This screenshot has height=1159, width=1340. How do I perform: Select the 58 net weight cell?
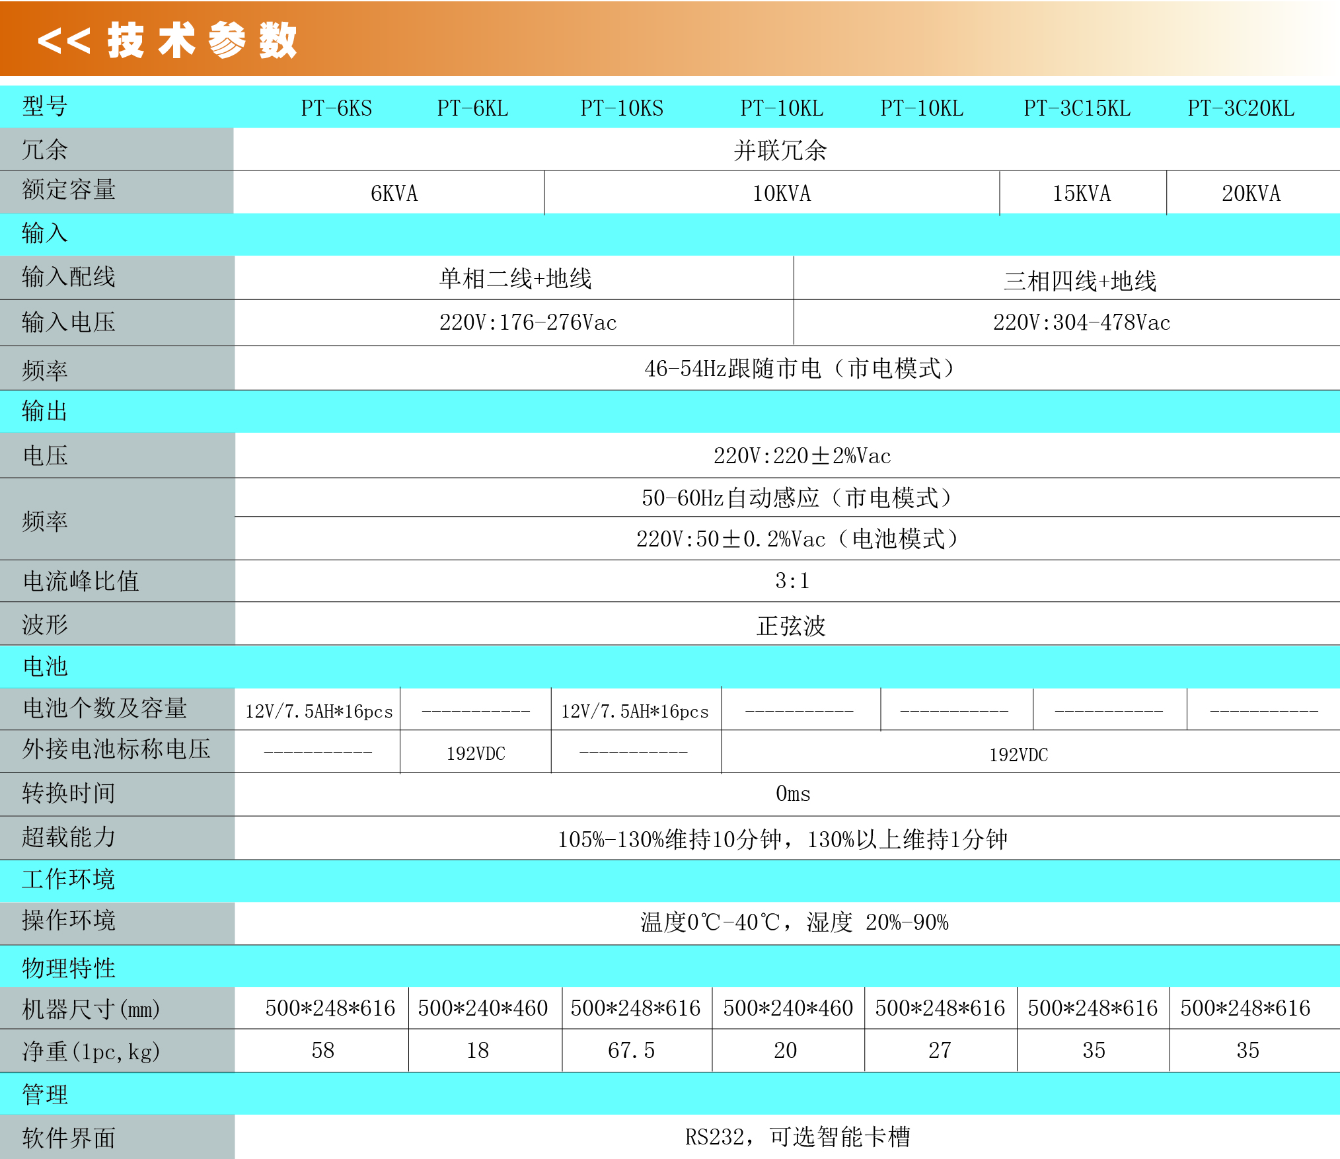pyautogui.click(x=322, y=1050)
